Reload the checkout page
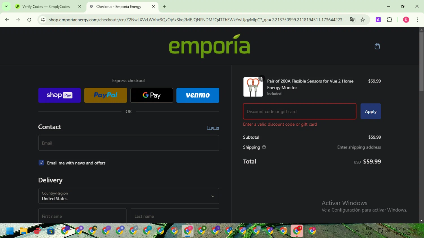This screenshot has height=238, width=424. click(29, 19)
